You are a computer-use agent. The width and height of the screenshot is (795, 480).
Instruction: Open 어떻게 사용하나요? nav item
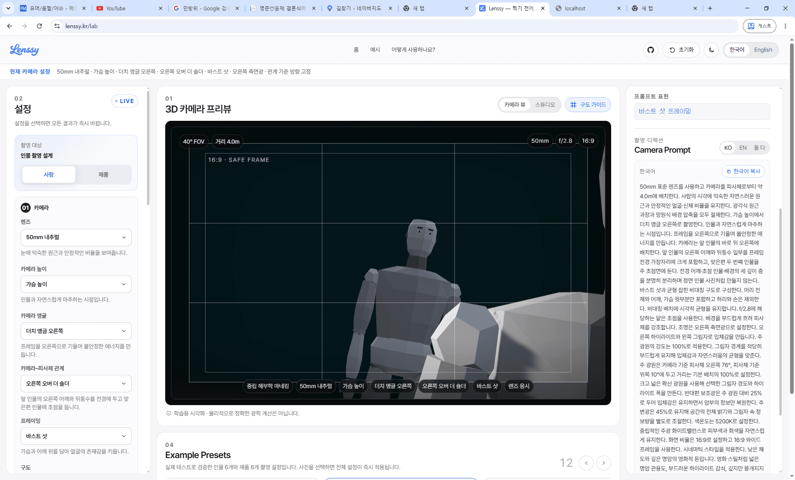pos(413,50)
